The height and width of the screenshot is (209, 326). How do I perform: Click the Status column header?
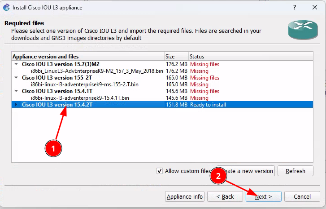[x=251, y=57]
